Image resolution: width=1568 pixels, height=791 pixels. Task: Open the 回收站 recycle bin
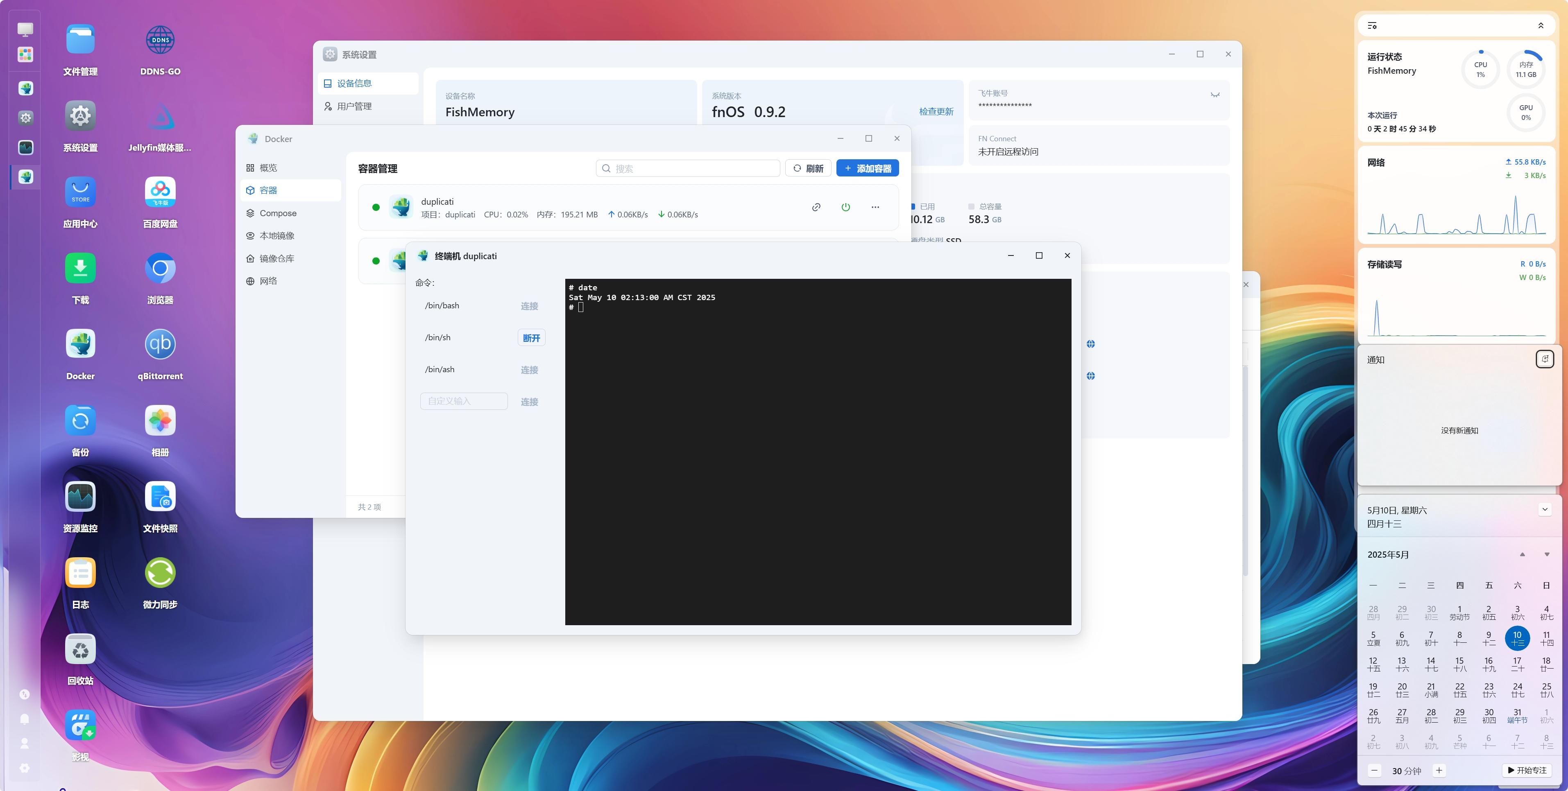pyautogui.click(x=80, y=649)
